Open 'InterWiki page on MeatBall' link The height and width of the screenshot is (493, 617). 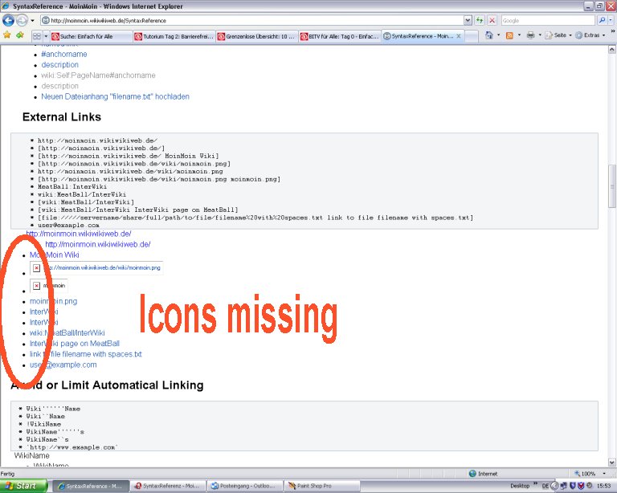coord(75,344)
